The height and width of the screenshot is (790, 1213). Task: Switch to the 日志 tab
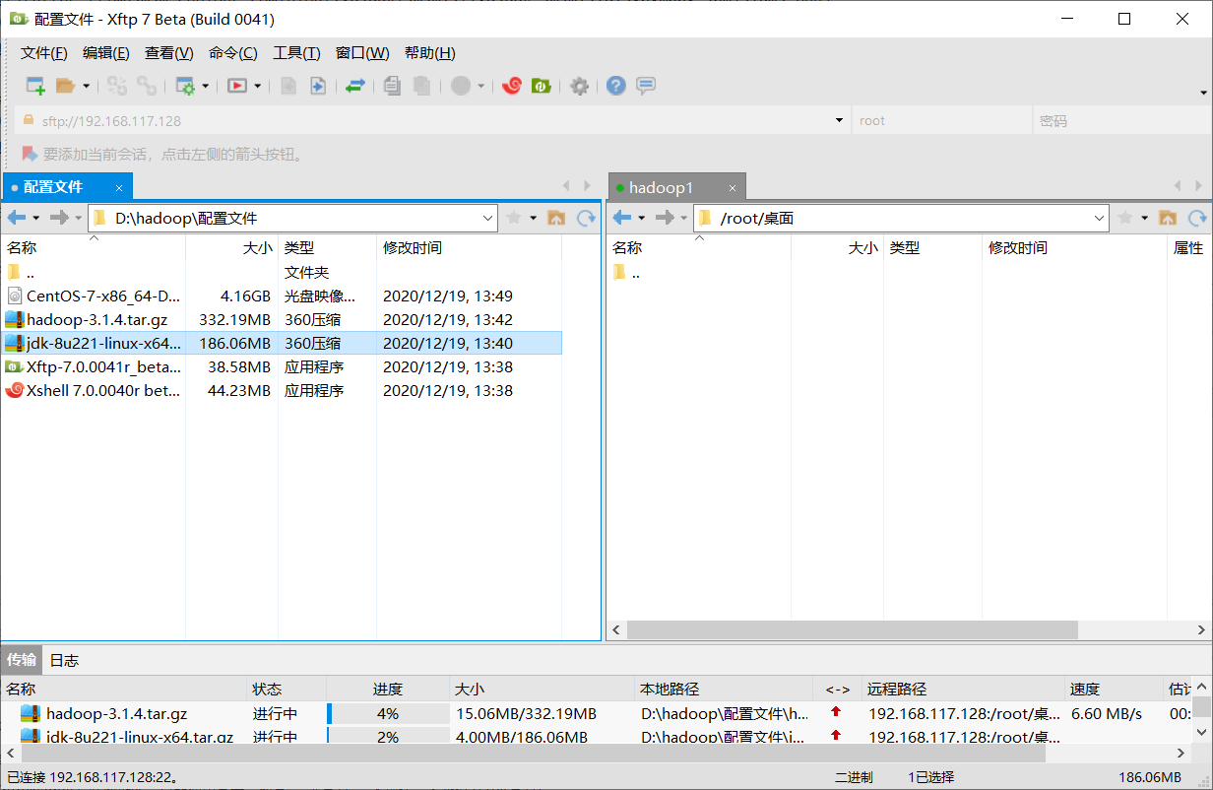click(64, 660)
